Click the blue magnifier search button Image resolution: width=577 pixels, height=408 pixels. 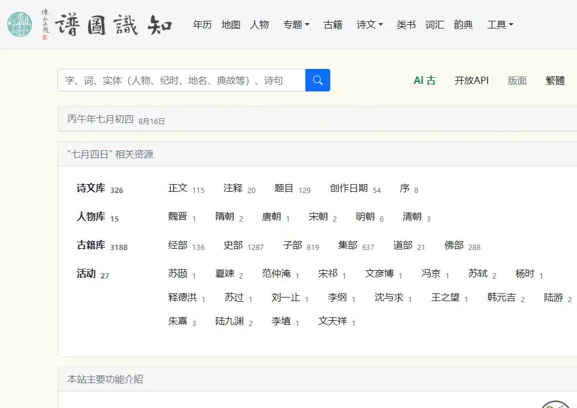point(318,80)
